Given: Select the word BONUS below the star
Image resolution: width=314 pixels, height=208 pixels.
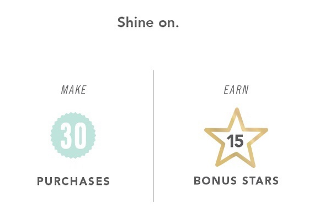Looking at the screenshot, I should point(215,180).
